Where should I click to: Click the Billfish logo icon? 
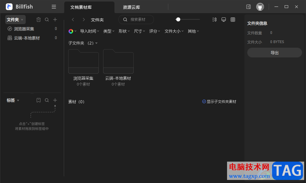click(9, 7)
